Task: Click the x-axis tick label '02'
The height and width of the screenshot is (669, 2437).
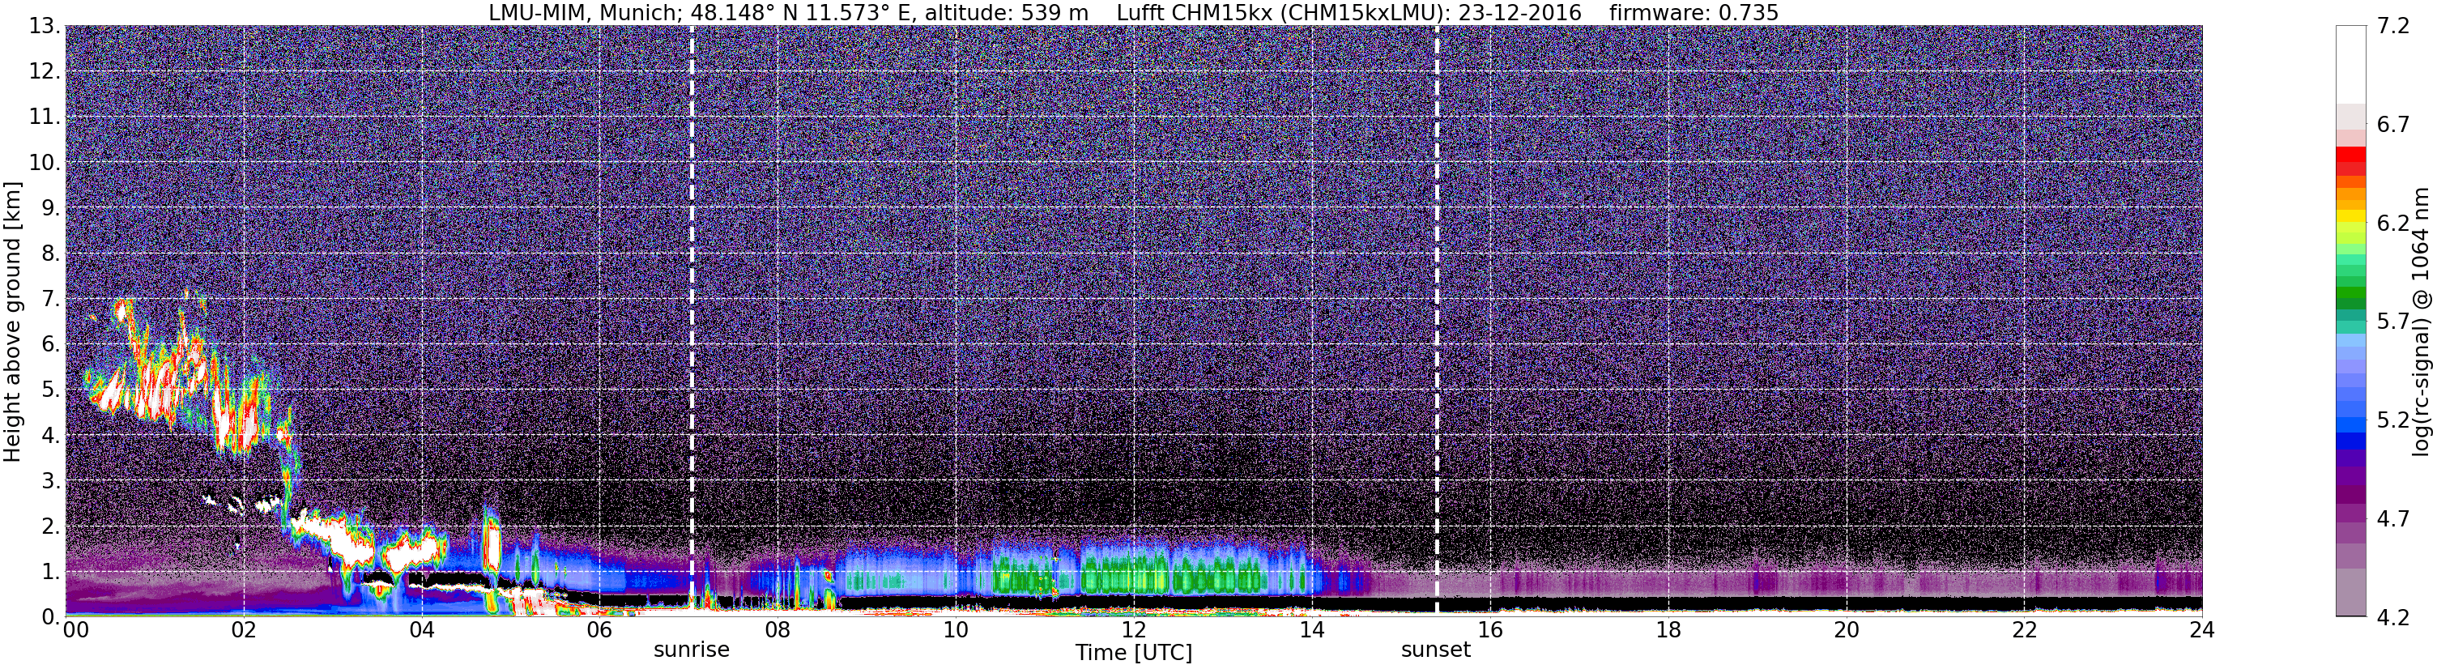Action: tap(243, 631)
